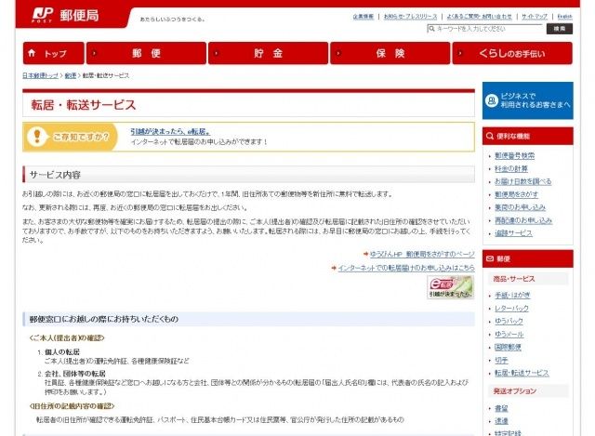Click the ご存知ですか exclamation icon
The width and height of the screenshot is (595, 436).
(37, 137)
